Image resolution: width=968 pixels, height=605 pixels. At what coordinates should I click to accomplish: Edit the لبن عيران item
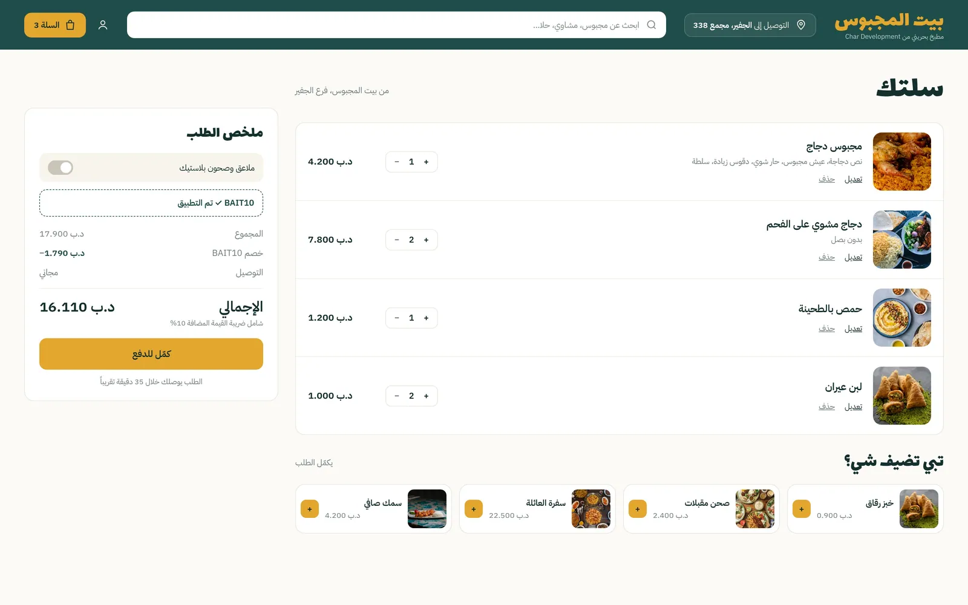click(853, 407)
